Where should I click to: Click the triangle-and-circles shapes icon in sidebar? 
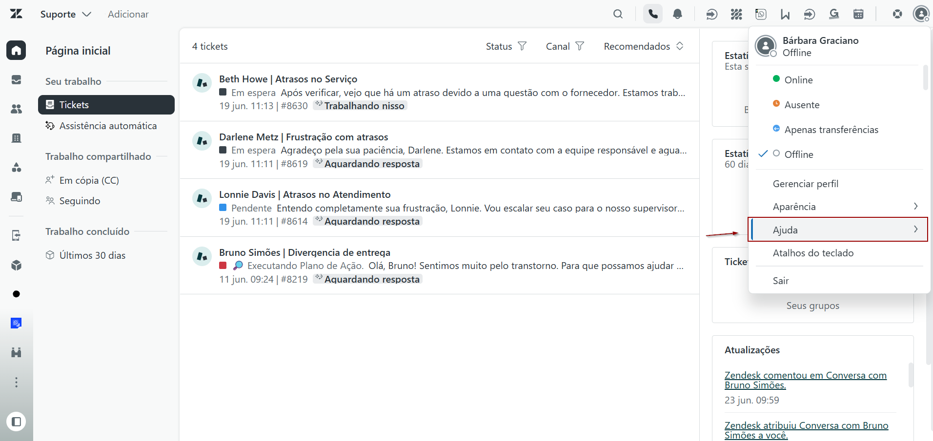tap(16, 167)
